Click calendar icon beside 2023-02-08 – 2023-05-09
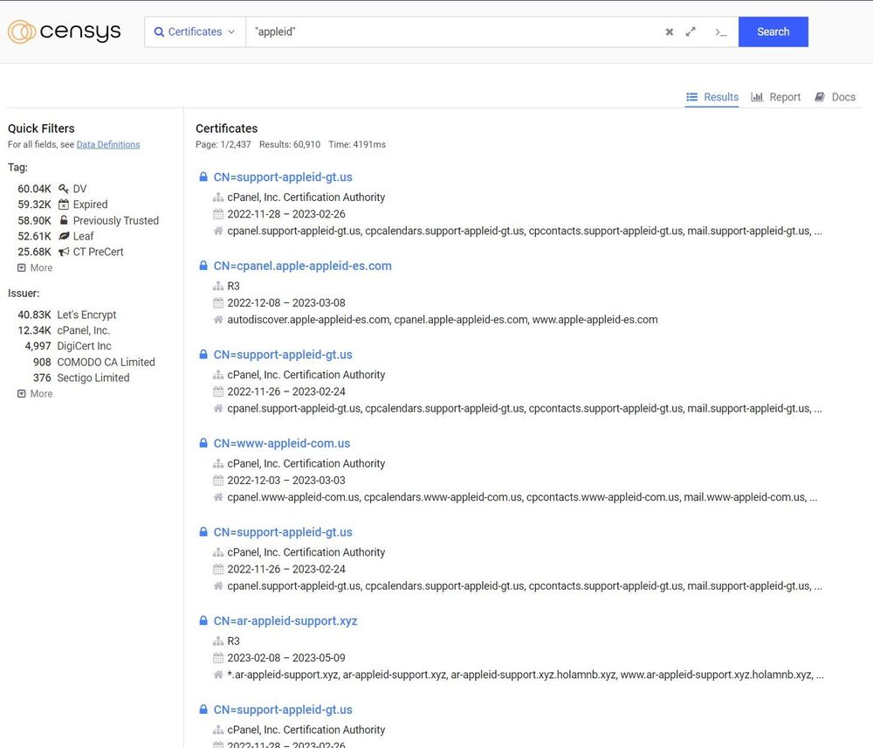873x748 pixels. tap(218, 657)
